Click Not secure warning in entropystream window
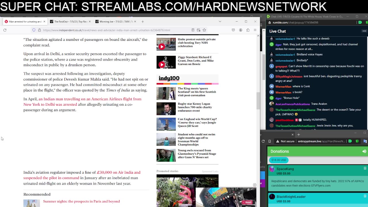368x207 pixels. tap(285, 141)
